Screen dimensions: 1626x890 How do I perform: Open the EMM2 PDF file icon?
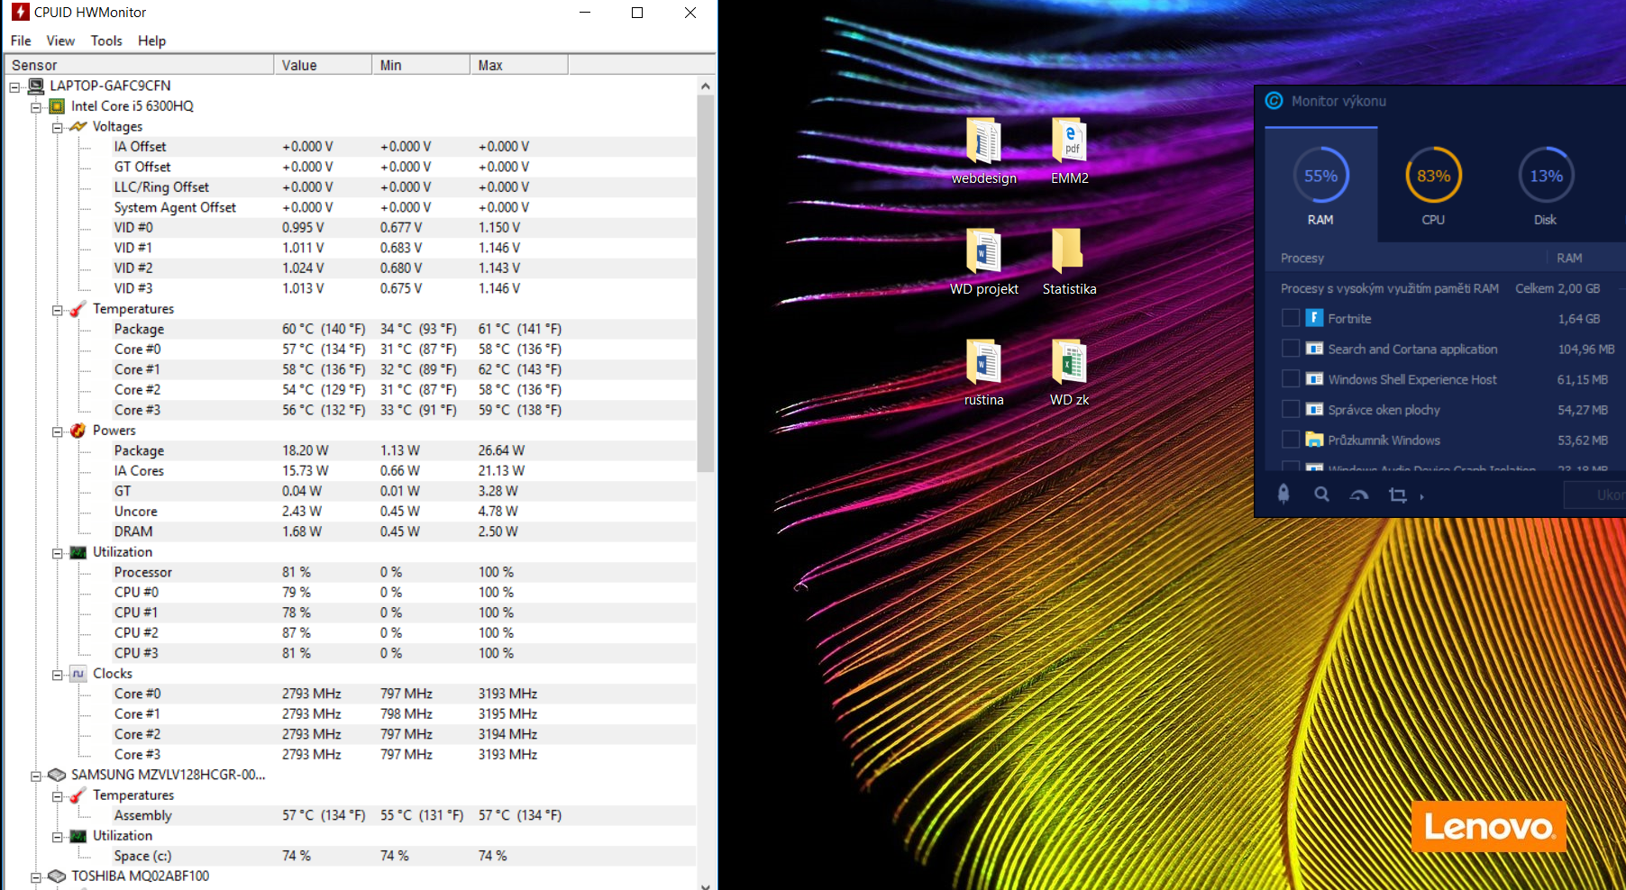pyautogui.click(x=1069, y=141)
